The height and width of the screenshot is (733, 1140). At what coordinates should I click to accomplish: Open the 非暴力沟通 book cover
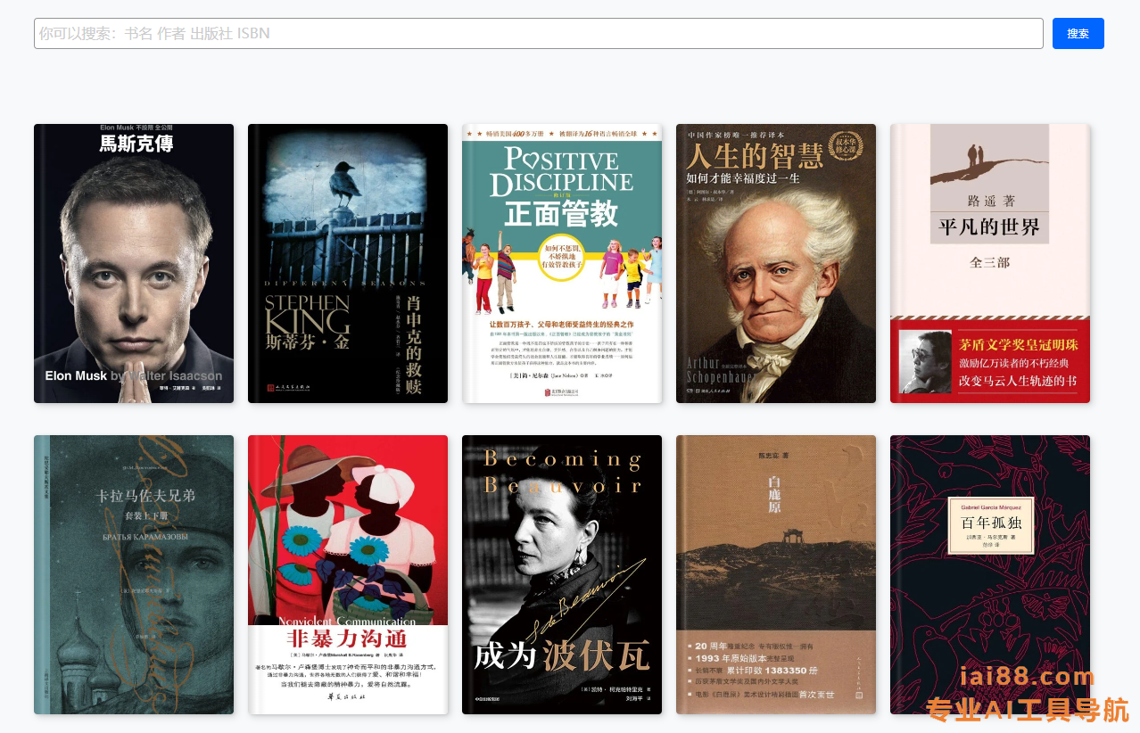click(x=348, y=574)
